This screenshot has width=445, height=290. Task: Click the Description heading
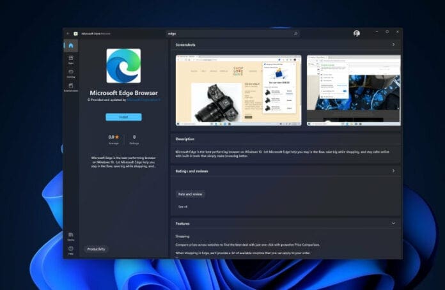tap(185, 139)
